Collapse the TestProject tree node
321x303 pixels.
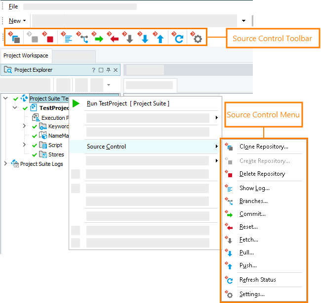click(15, 107)
